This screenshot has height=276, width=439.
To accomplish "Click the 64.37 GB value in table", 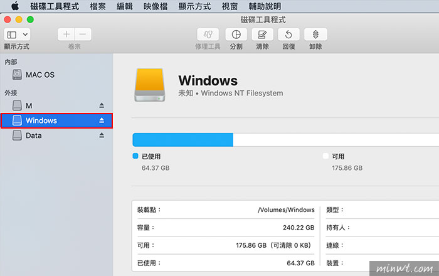I will click(300, 263).
